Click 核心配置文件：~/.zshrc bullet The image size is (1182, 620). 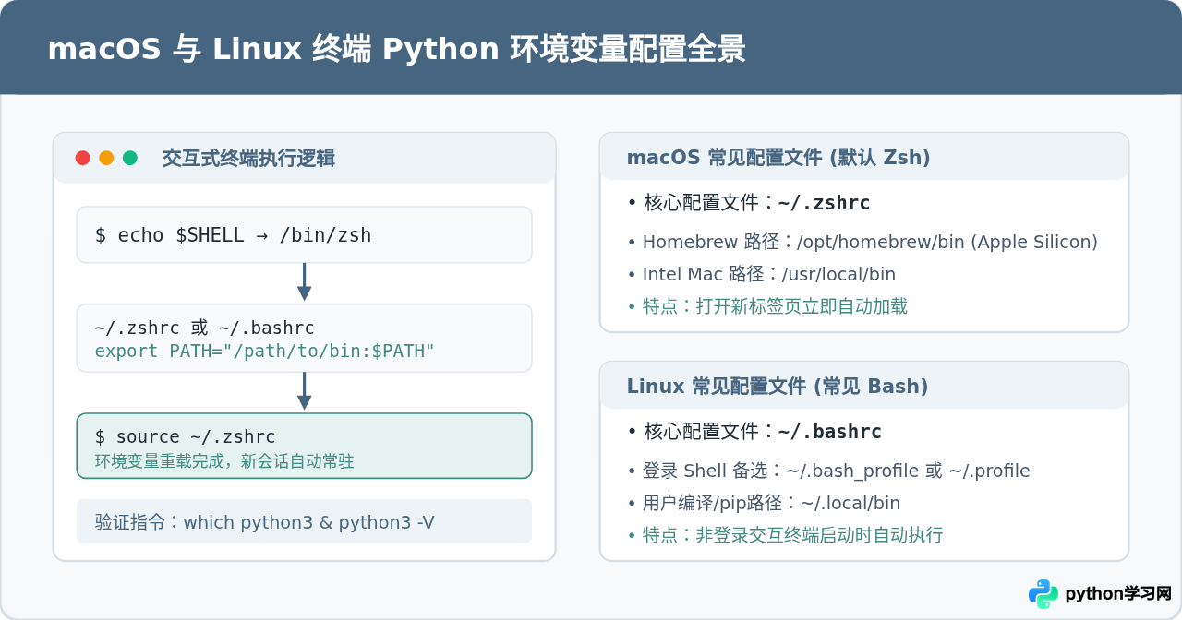point(748,203)
